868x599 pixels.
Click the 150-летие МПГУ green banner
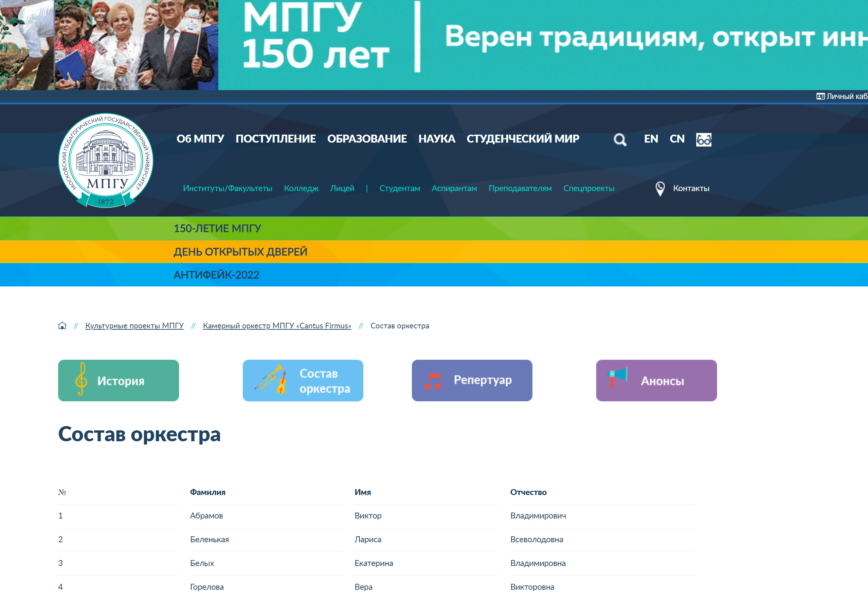point(434,228)
